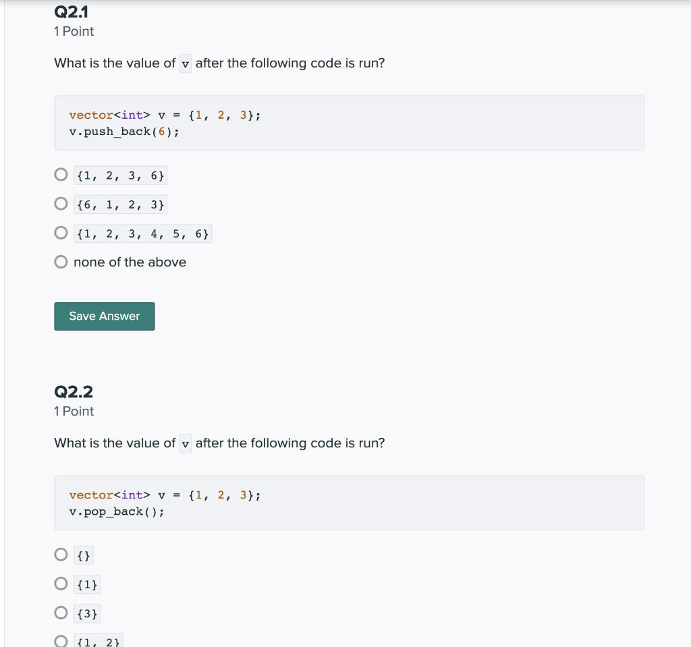Screen dimensions: 691x647
Task: Select the {1, 2, 3, 6} radio option
Action: 61,175
